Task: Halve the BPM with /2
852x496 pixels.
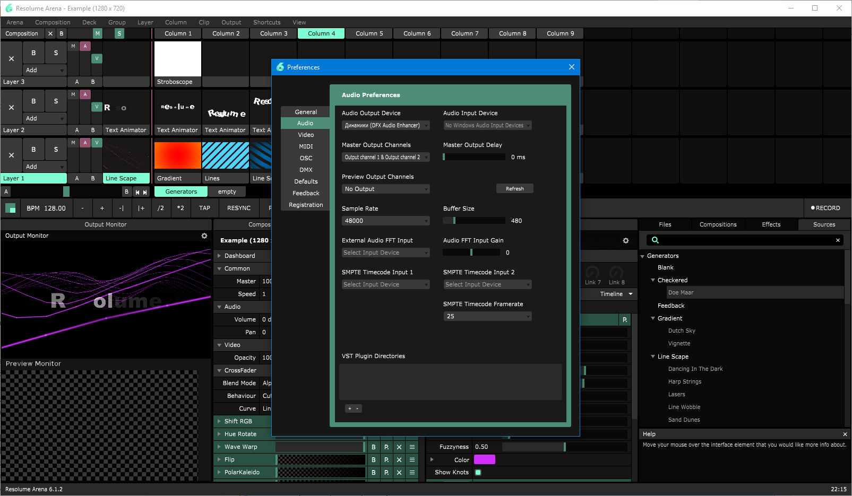Action: (x=161, y=208)
